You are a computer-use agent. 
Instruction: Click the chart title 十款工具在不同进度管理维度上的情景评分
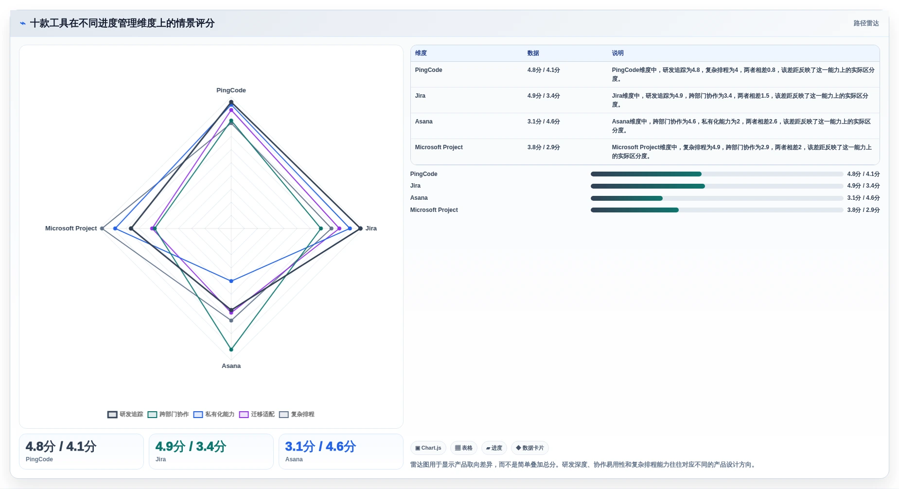pyautogui.click(x=122, y=23)
